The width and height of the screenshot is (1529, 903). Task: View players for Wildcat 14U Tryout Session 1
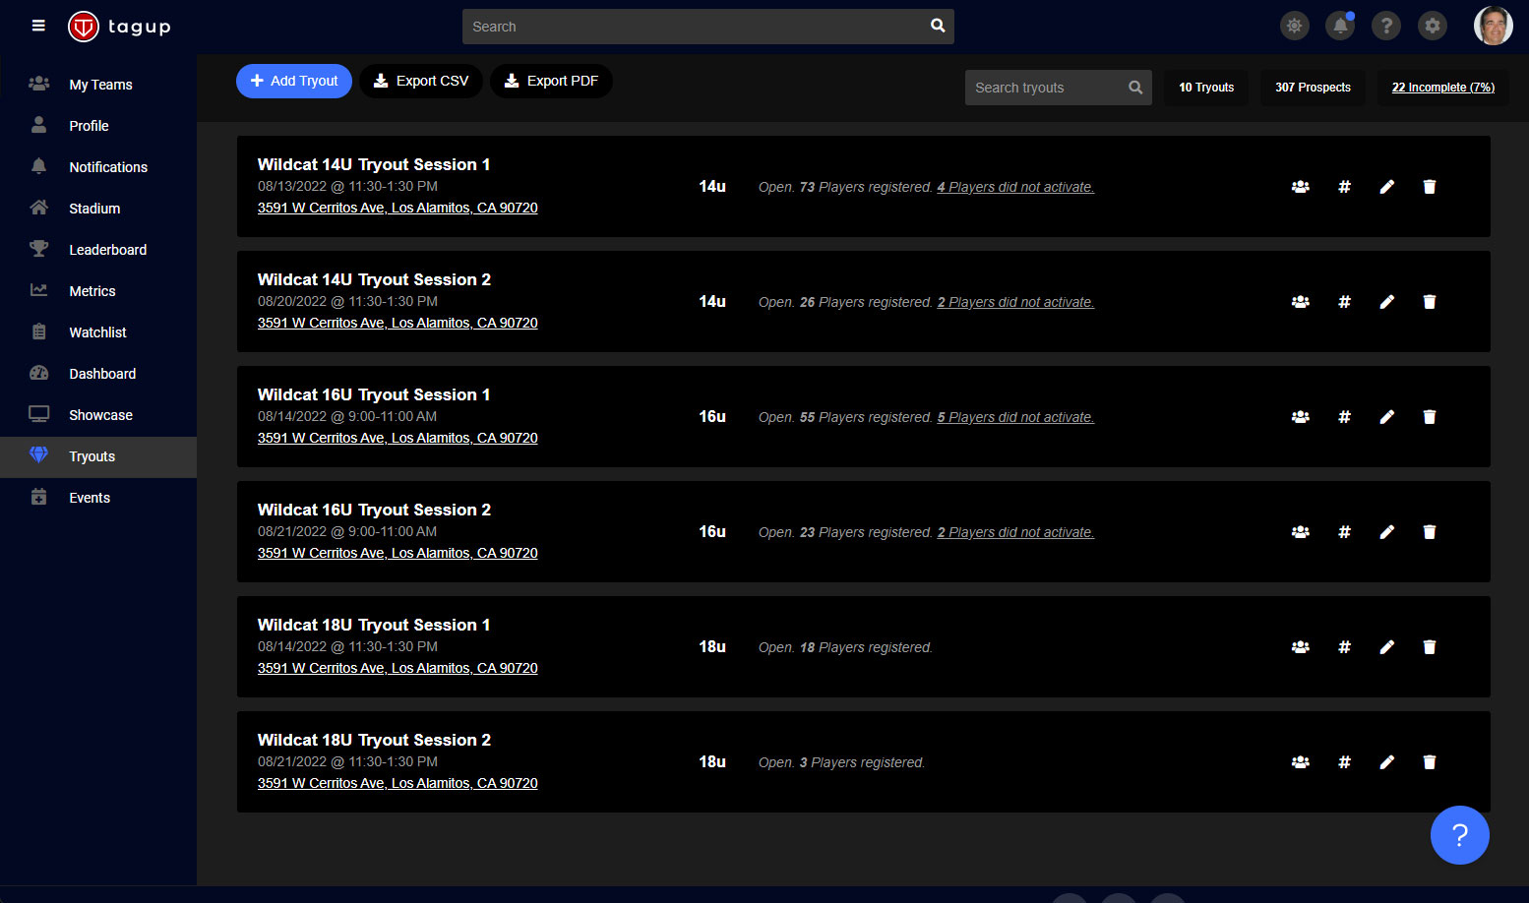click(1300, 187)
